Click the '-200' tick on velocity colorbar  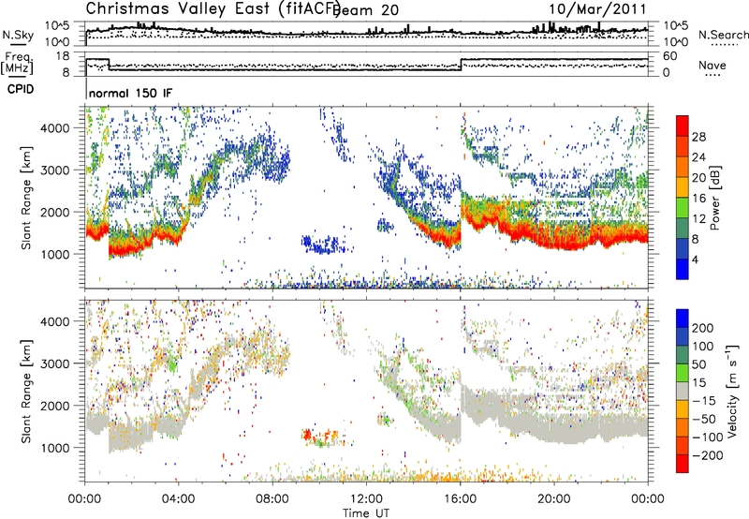(707, 455)
